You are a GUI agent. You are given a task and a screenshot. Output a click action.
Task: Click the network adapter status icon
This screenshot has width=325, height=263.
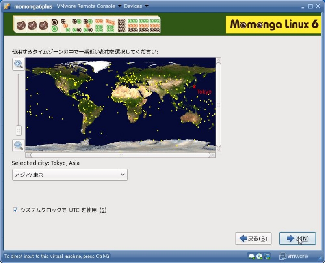[x=267, y=257]
